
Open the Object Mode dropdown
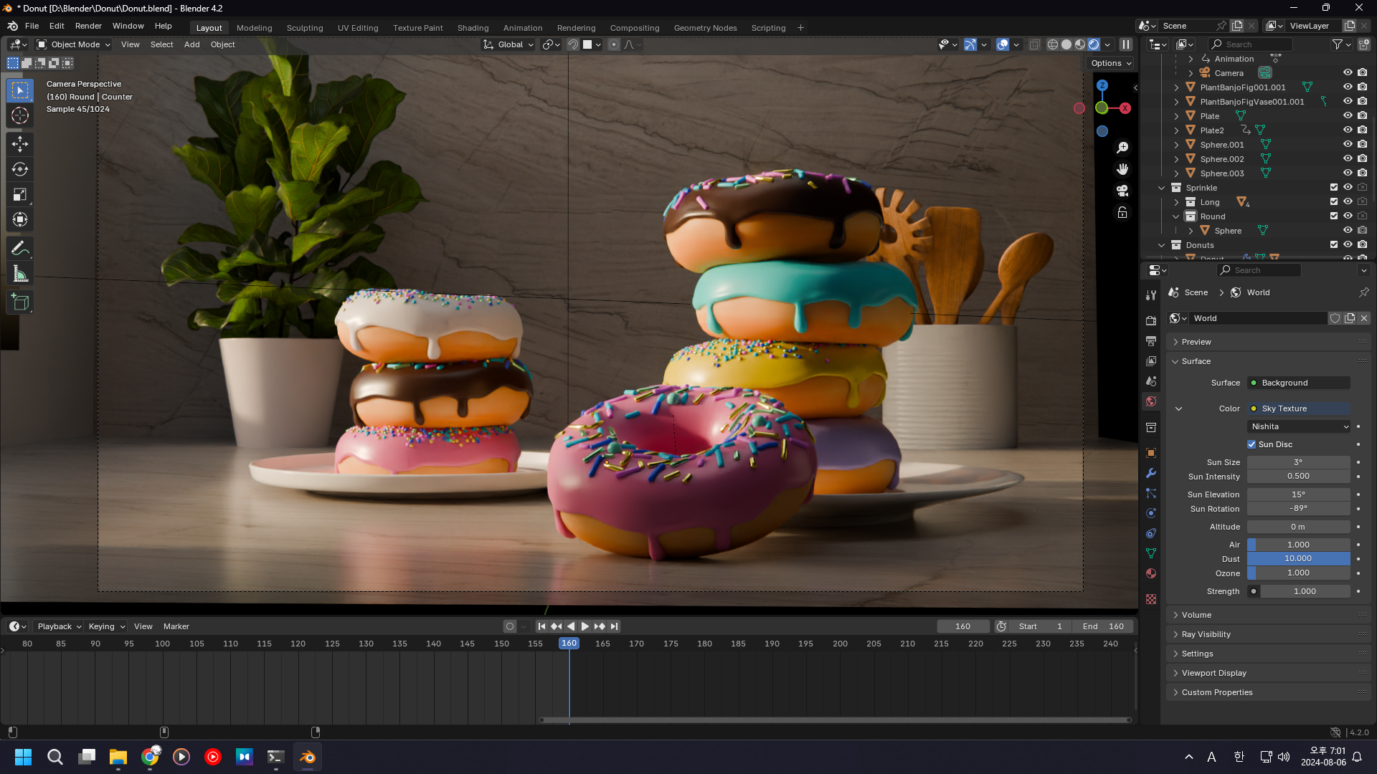tap(74, 44)
